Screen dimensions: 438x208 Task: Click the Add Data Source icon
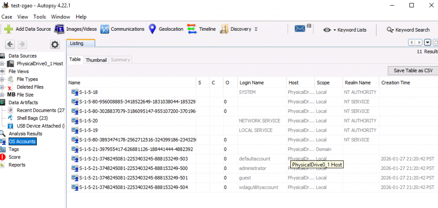coord(9,29)
